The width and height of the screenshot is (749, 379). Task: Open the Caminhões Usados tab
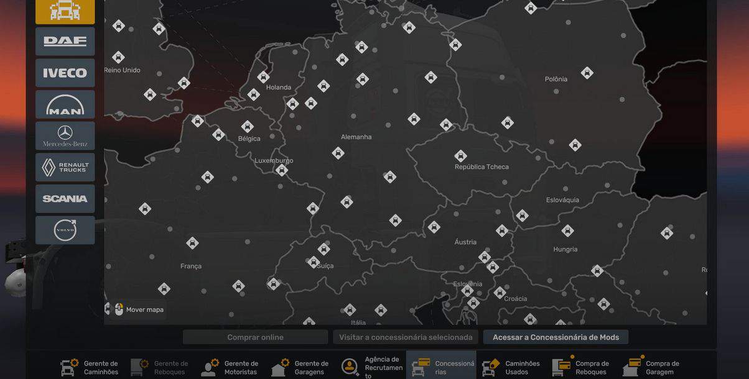click(x=511, y=367)
